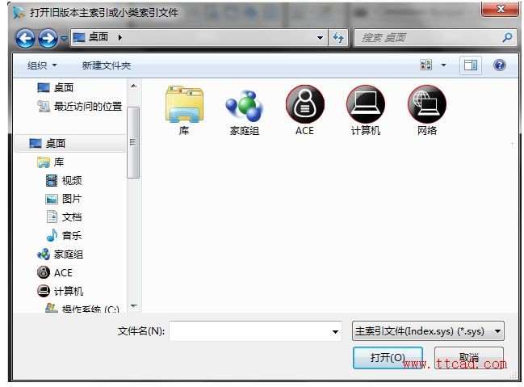
Task: Select the highlighted 桌面 tree node
Action: (x=70, y=144)
